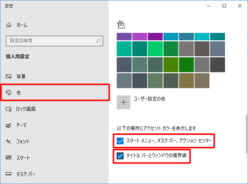Screen dimensions: 248x184
Task: Close the Settings window
Action: click(240, 6)
